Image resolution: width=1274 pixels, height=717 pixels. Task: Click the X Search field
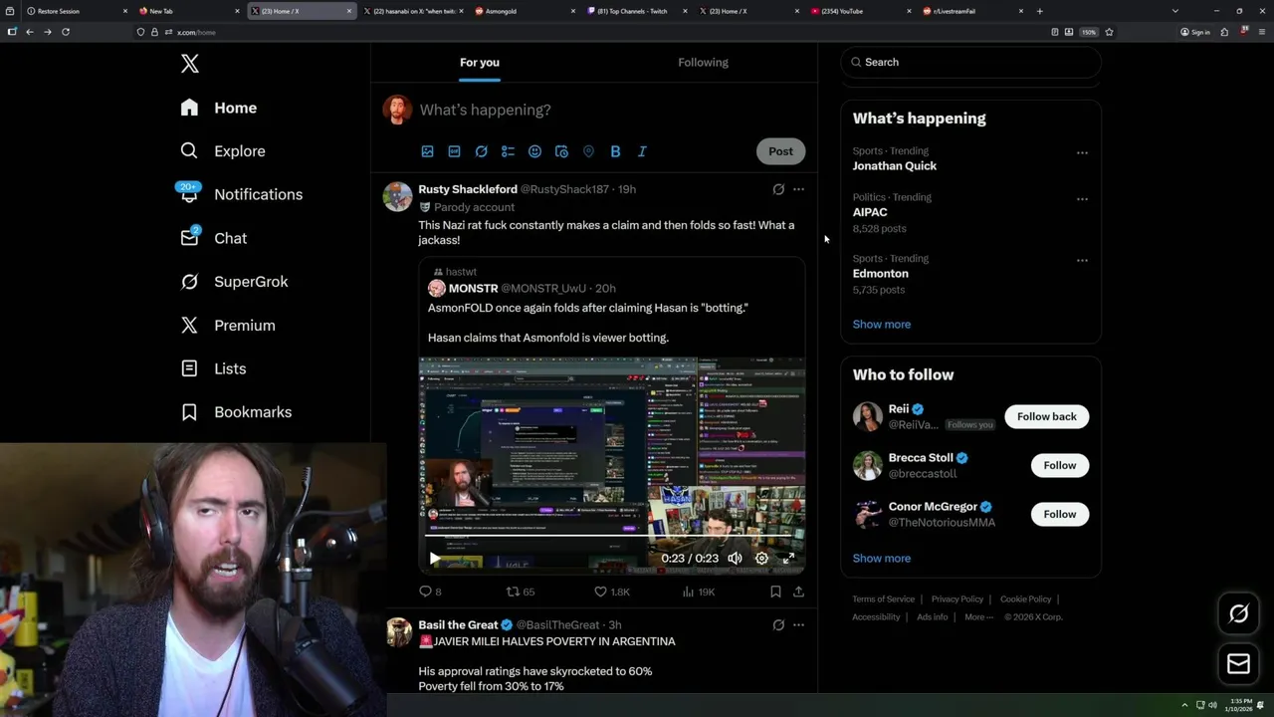971,62
